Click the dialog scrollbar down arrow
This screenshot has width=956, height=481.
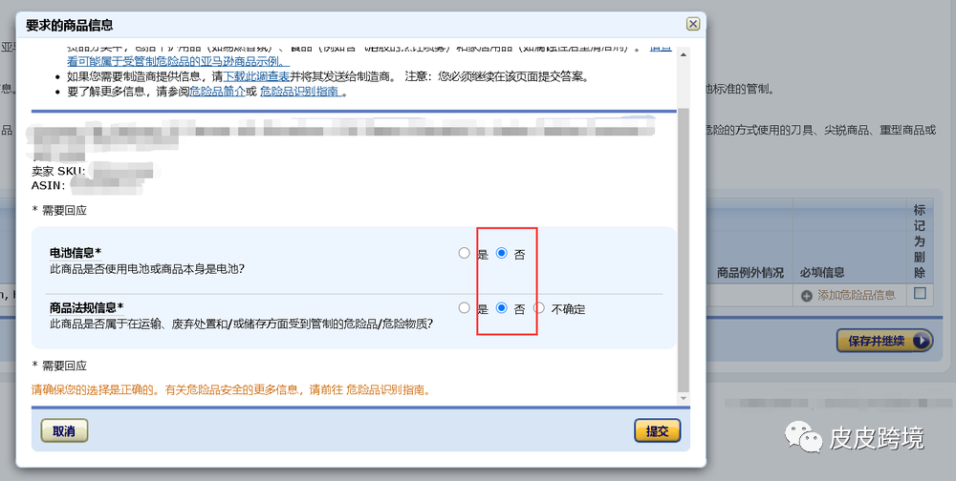(x=683, y=398)
